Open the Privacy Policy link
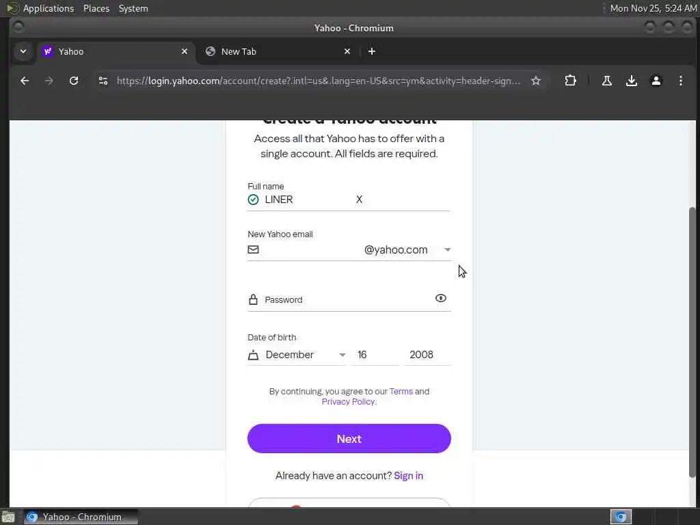Screen dimensions: 700x525 click(x=348, y=402)
